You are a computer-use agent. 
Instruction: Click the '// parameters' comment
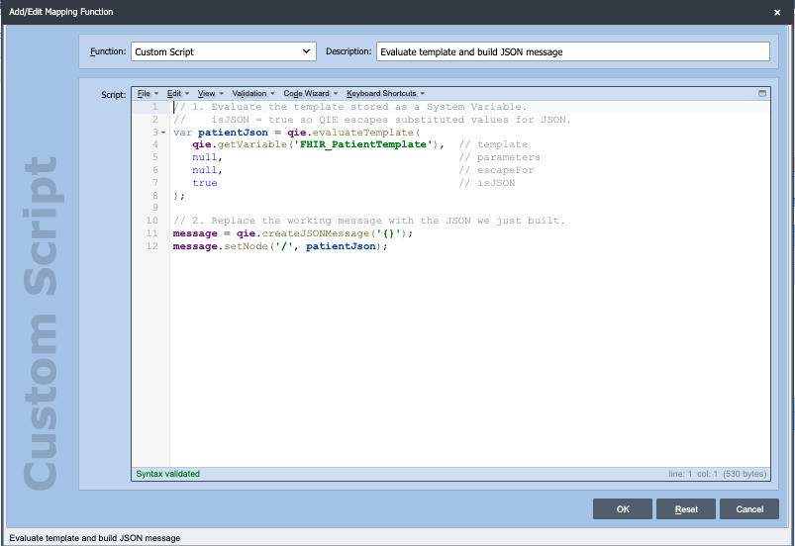click(x=499, y=157)
